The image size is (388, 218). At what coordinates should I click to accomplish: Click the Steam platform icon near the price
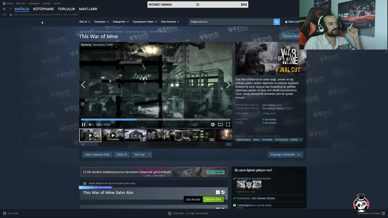click(223, 192)
